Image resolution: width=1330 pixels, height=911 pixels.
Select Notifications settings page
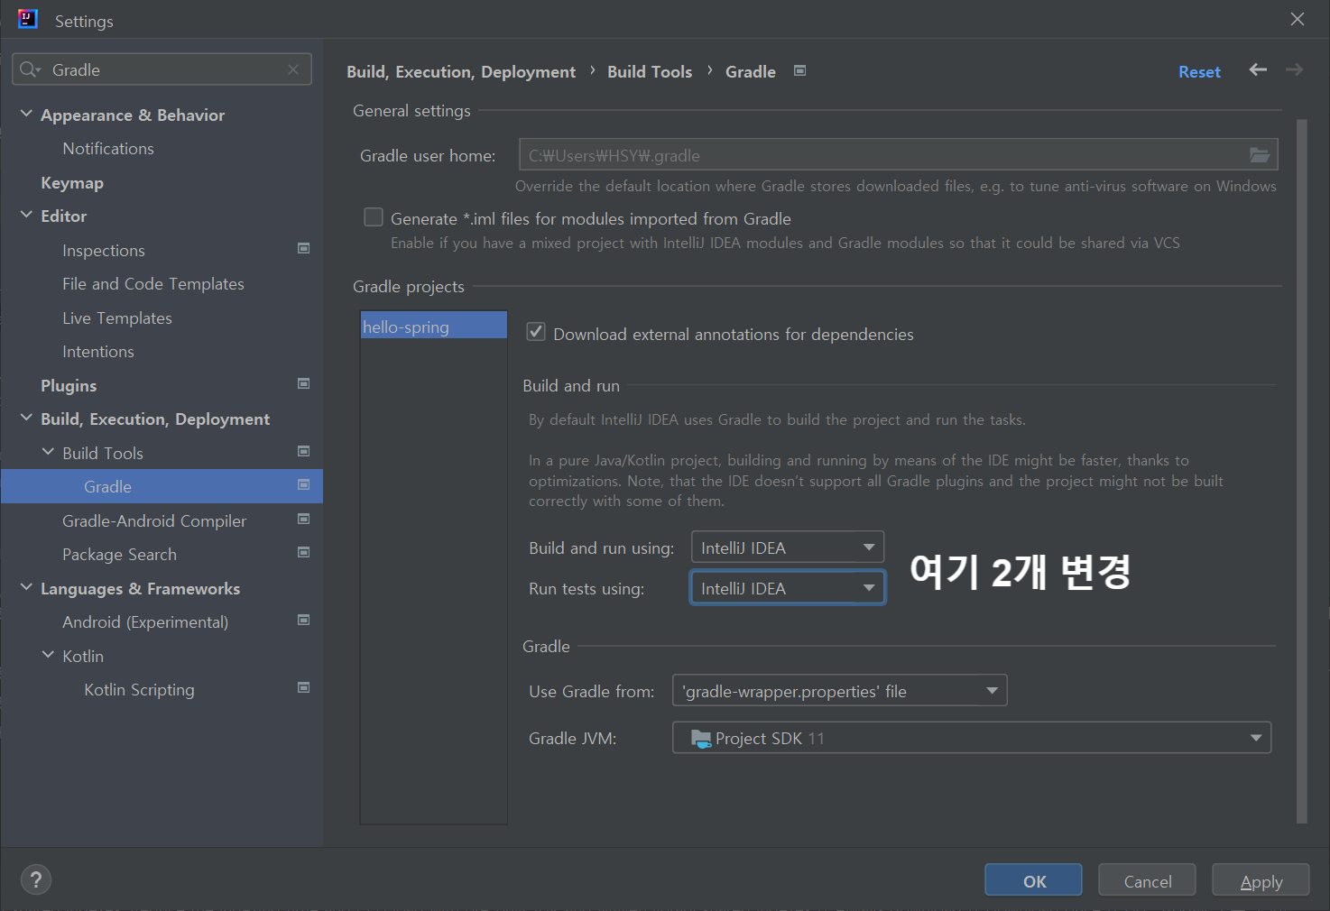pos(108,149)
